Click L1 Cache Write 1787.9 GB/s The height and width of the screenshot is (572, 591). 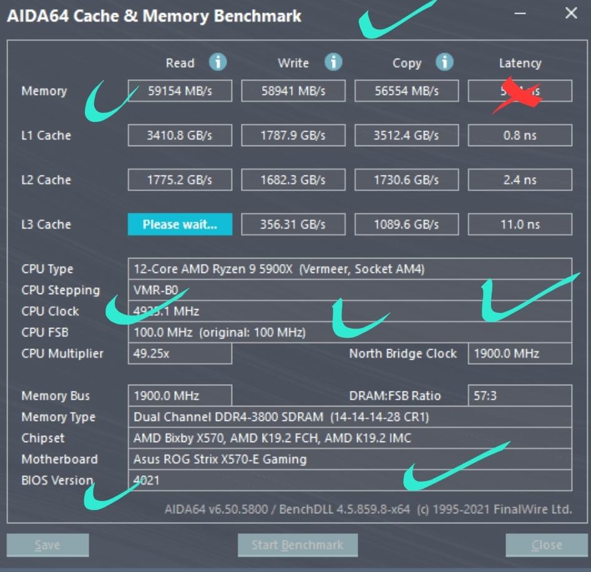tap(293, 136)
